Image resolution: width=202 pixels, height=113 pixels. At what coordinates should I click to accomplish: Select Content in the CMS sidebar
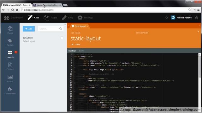10,66
